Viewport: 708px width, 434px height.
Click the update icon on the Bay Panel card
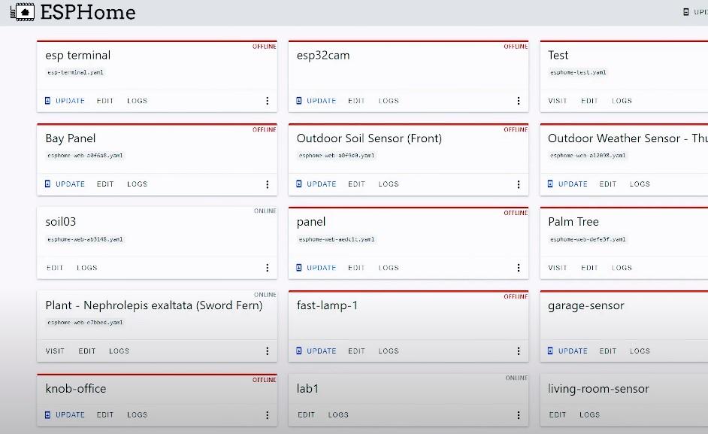pos(47,184)
